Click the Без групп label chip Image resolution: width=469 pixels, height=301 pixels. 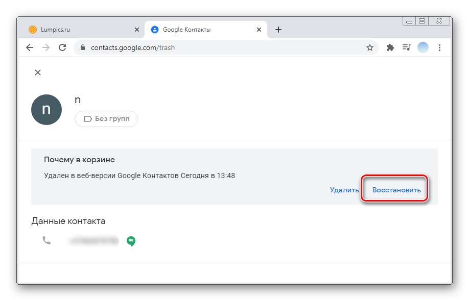(x=106, y=119)
